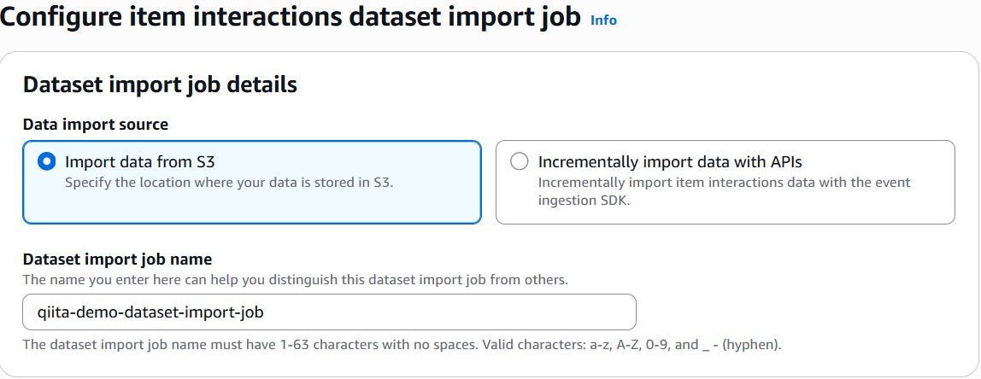This screenshot has width=981, height=379.
Task: Click 'Incrementally import data with APIs' option label
Action: click(x=669, y=161)
